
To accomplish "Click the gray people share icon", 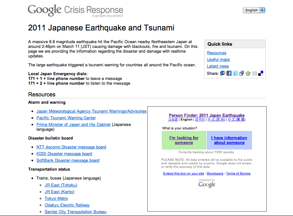I will pyautogui.click(x=254, y=73).
